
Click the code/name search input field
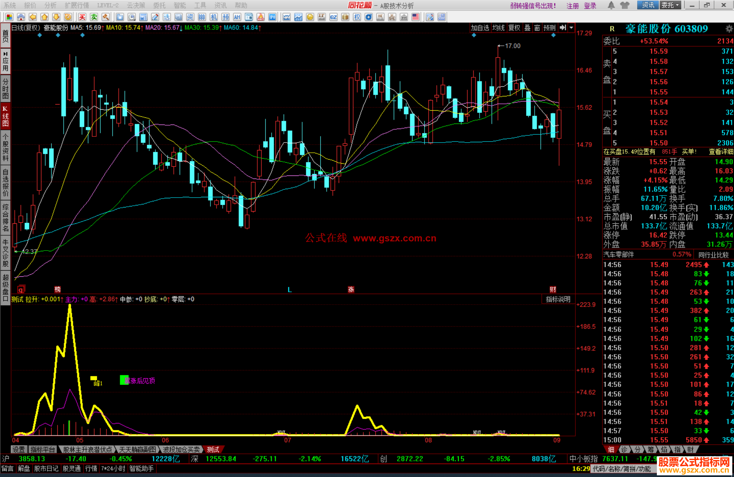(622, 469)
